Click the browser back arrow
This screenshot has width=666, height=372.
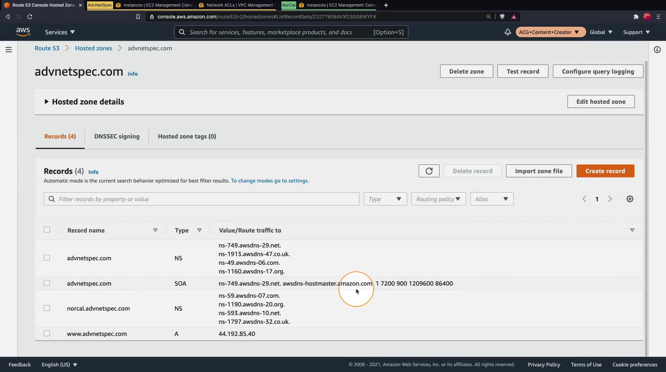(x=8, y=17)
